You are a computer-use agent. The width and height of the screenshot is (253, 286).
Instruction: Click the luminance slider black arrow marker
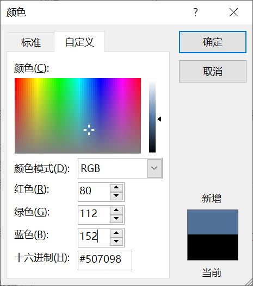(159, 119)
